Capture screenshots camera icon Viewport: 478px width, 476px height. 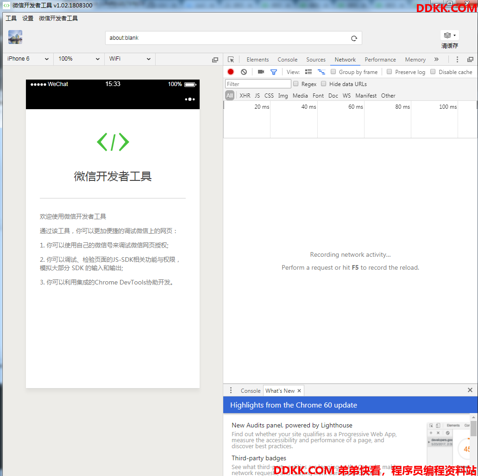261,72
